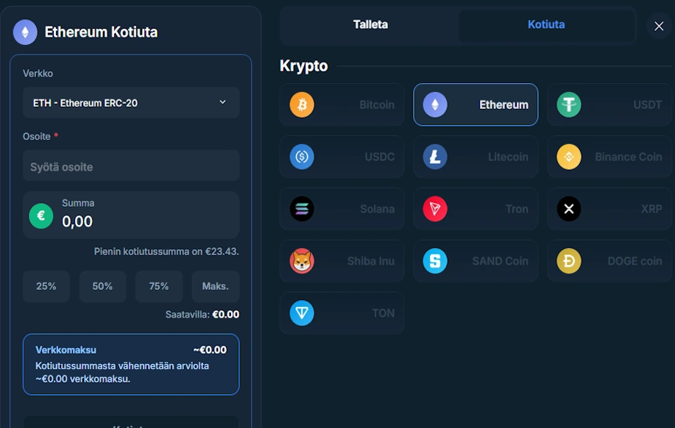Screen dimensions: 675x428
Task: Select the Shiba Inu icon
Action: coord(302,260)
